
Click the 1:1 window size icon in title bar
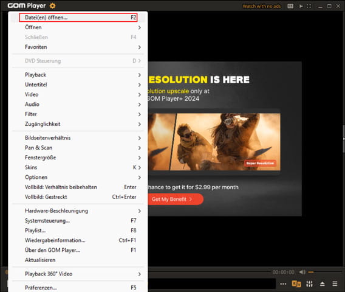click(290, 6)
